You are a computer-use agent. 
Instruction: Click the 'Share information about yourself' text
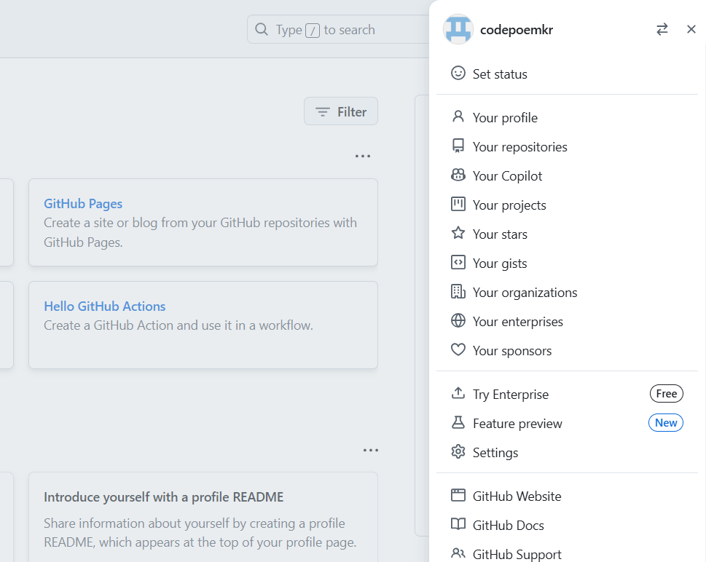[200, 533]
